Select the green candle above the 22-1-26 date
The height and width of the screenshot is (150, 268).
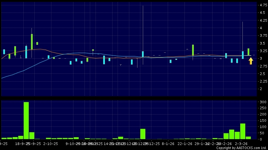click(193, 50)
